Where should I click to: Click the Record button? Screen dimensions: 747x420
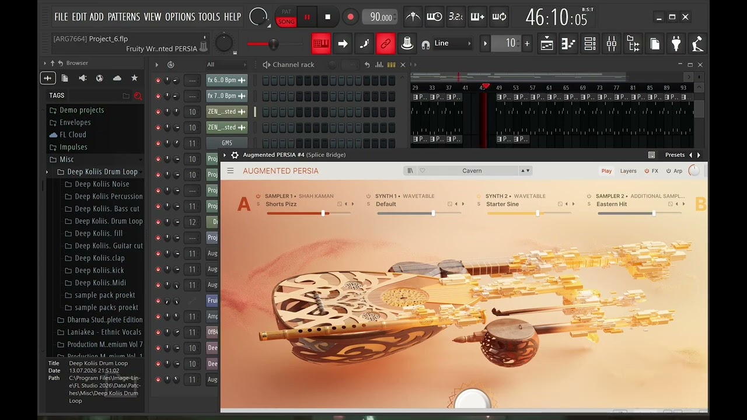pyautogui.click(x=350, y=17)
